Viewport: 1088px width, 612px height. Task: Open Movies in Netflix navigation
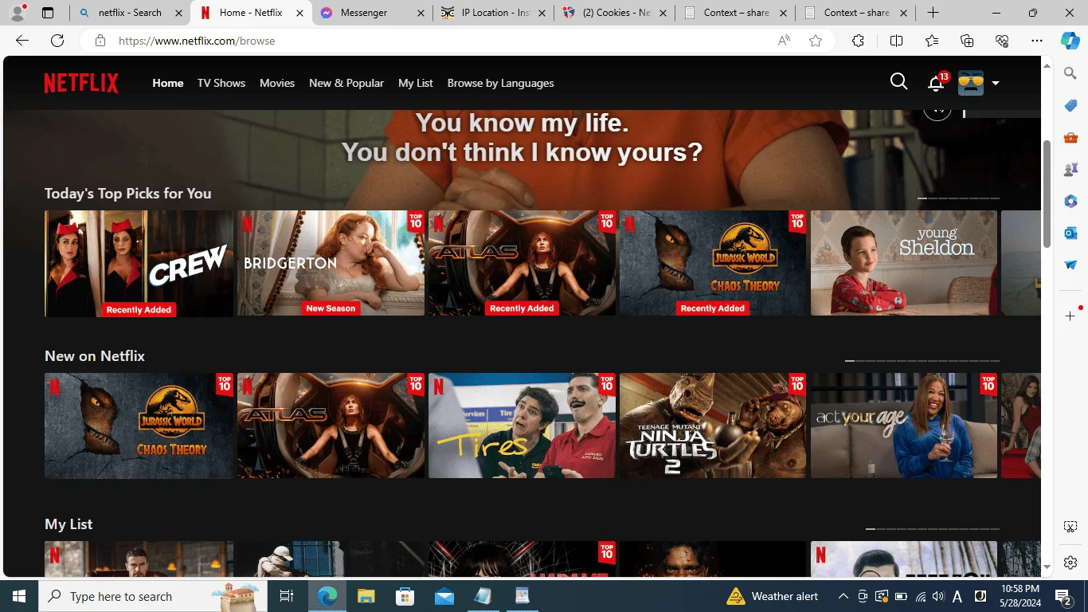[277, 83]
